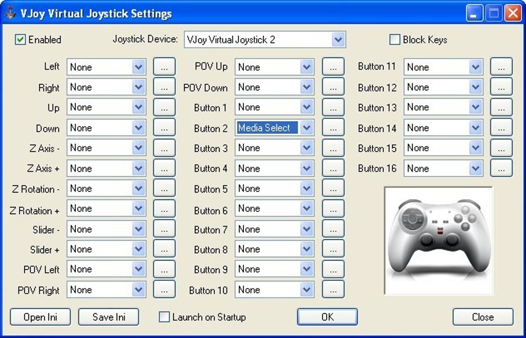Click the ... button for Button 6
Image resolution: width=526 pixels, height=338 pixels.
tap(333, 208)
